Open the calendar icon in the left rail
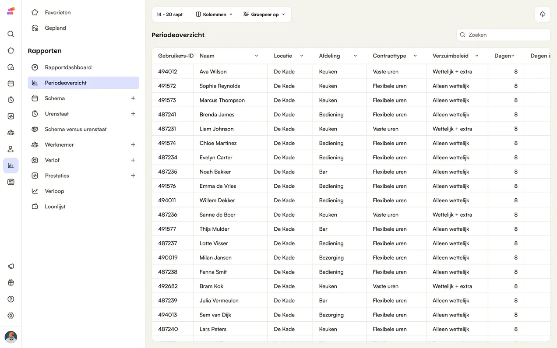The height and width of the screenshot is (348, 557). click(11, 84)
